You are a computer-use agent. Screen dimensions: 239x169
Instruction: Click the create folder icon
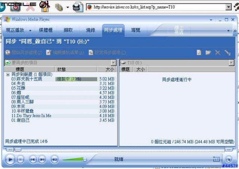click(208, 52)
